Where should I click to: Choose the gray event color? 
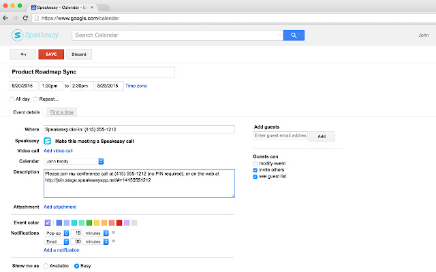coord(134,222)
